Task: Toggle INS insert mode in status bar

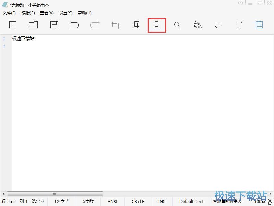Action: (162, 202)
